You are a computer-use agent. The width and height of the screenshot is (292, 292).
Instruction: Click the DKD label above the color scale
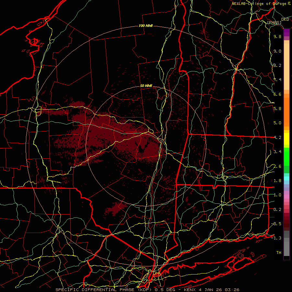285,19
